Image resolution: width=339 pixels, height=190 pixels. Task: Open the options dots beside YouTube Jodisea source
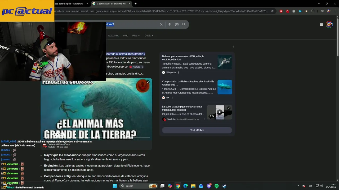pyautogui.click(x=204, y=119)
